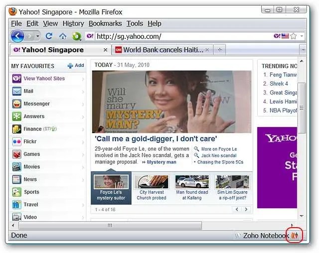This screenshot has width=319, height=253.
Task: Switch to the Yahoo! Singapore tab
Action: (60, 50)
